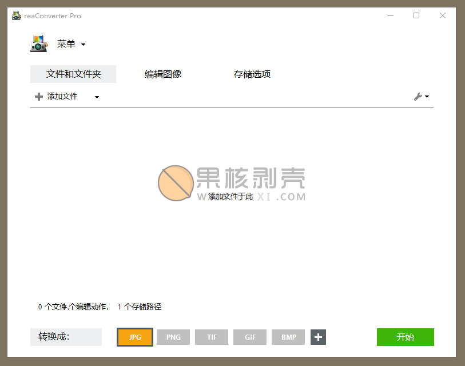
Task: Add more formats with the plus button
Action: coord(319,337)
